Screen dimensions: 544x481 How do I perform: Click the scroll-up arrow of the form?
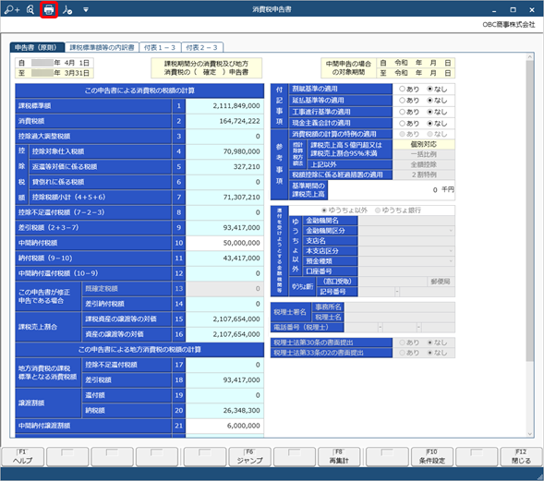[x=529, y=56]
